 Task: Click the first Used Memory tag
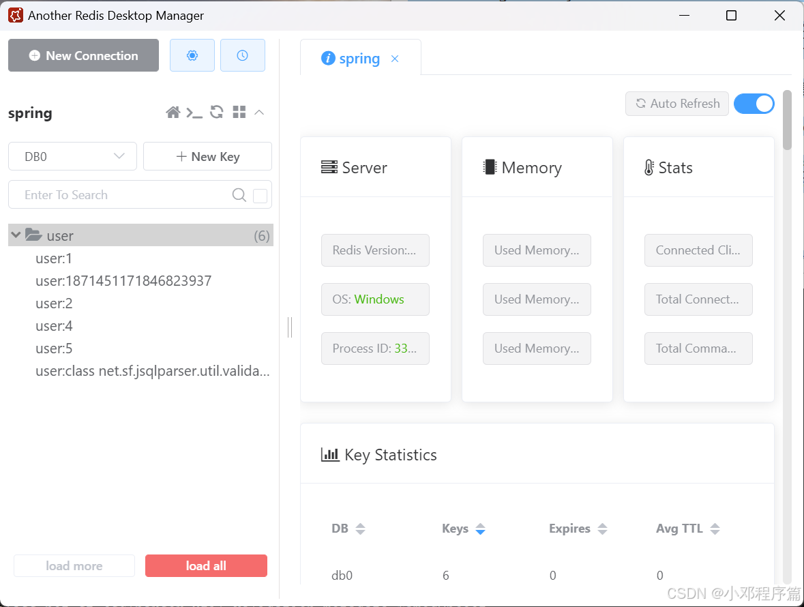pos(537,250)
